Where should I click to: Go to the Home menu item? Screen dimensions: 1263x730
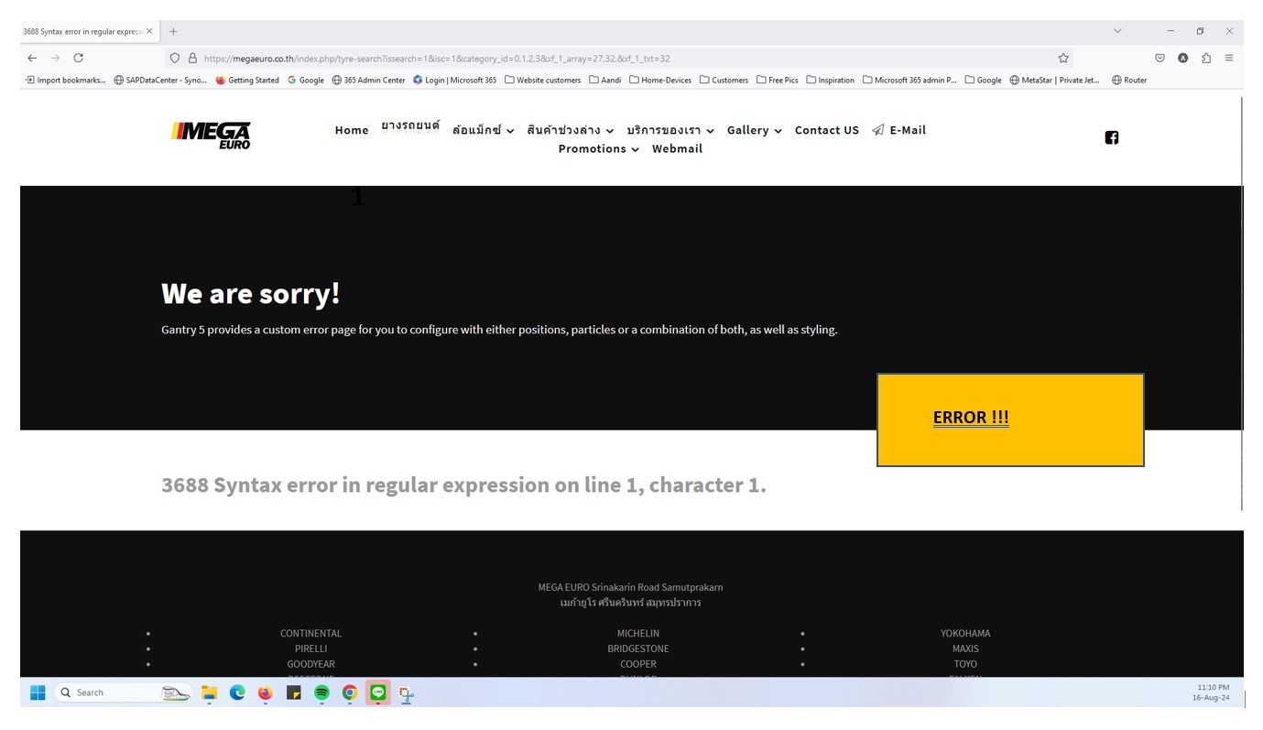coord(352,130)
